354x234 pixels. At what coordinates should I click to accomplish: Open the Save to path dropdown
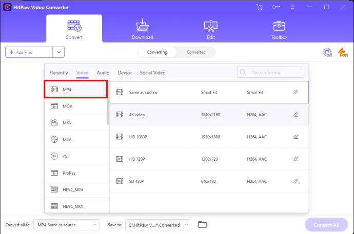[x=158, y=225]
